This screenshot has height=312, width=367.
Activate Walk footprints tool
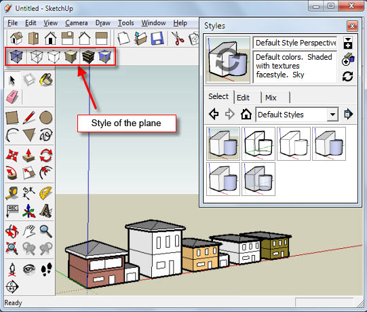pyautogui.click(x=46, y=269)
